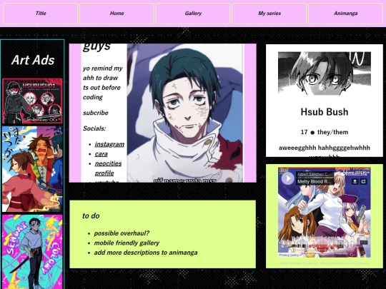Click the 'Socials:' label
Screen dimensions: 386x289
pos(94,128)
